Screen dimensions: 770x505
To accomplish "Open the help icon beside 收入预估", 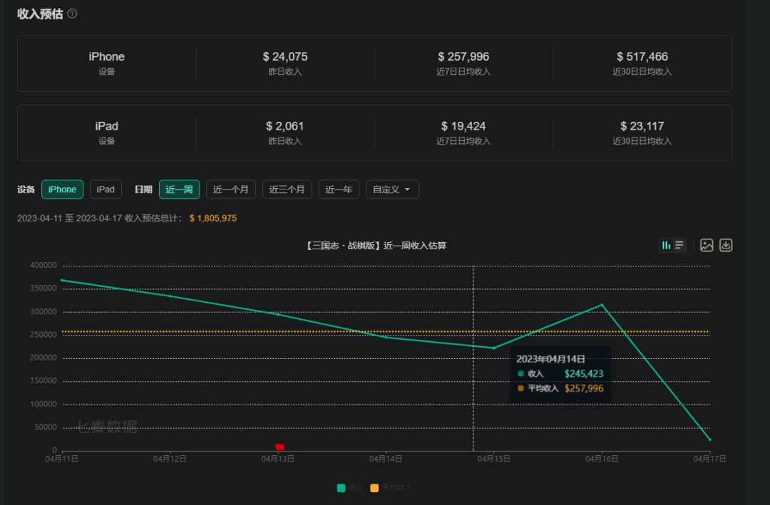I will tap(72, 14).
